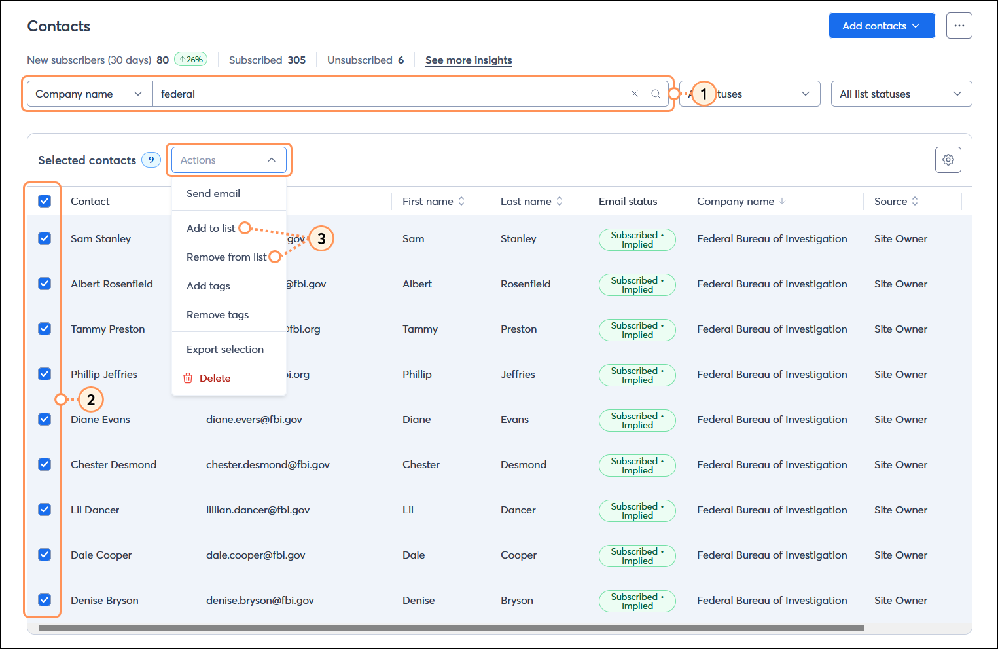The image size is (998, 649).
Task: Open table column settings via gear icon
Action: pos(948,159)
